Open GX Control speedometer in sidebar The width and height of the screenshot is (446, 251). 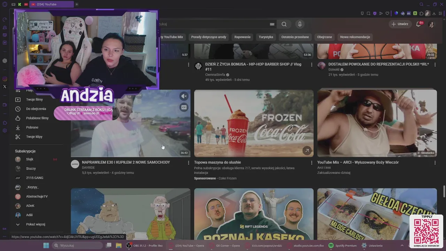(5, 20)
